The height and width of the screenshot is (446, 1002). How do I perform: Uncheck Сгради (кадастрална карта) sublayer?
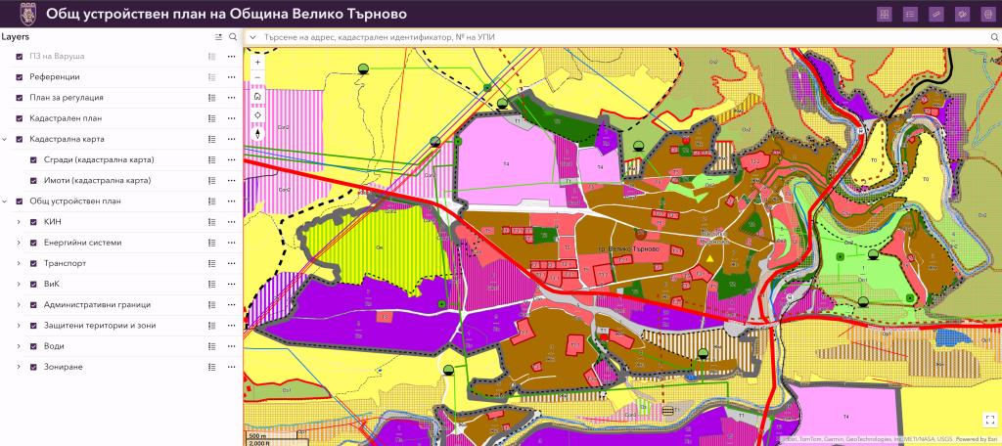point(33,159)
